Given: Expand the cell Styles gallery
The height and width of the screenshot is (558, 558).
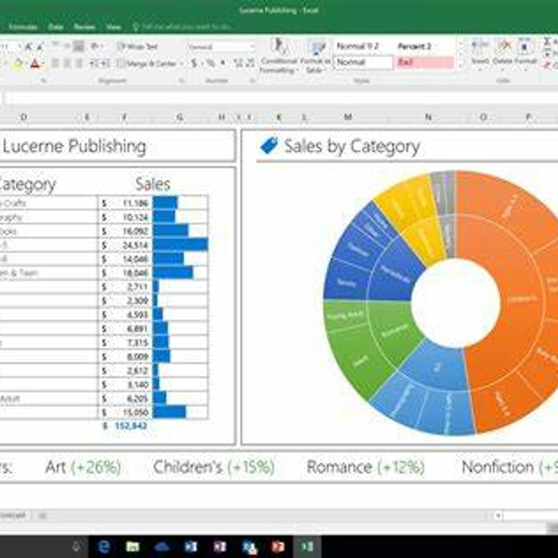Looking at the screenshot, I should [x=461, y=66].
